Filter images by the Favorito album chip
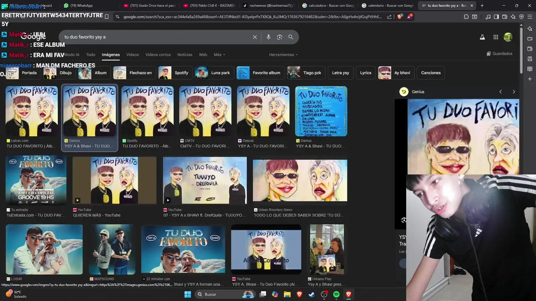The height and width of the screenshot is (301, 536). (x=260, y=73)
